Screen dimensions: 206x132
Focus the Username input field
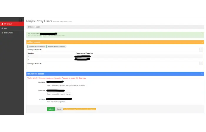[x=59, y=82]
